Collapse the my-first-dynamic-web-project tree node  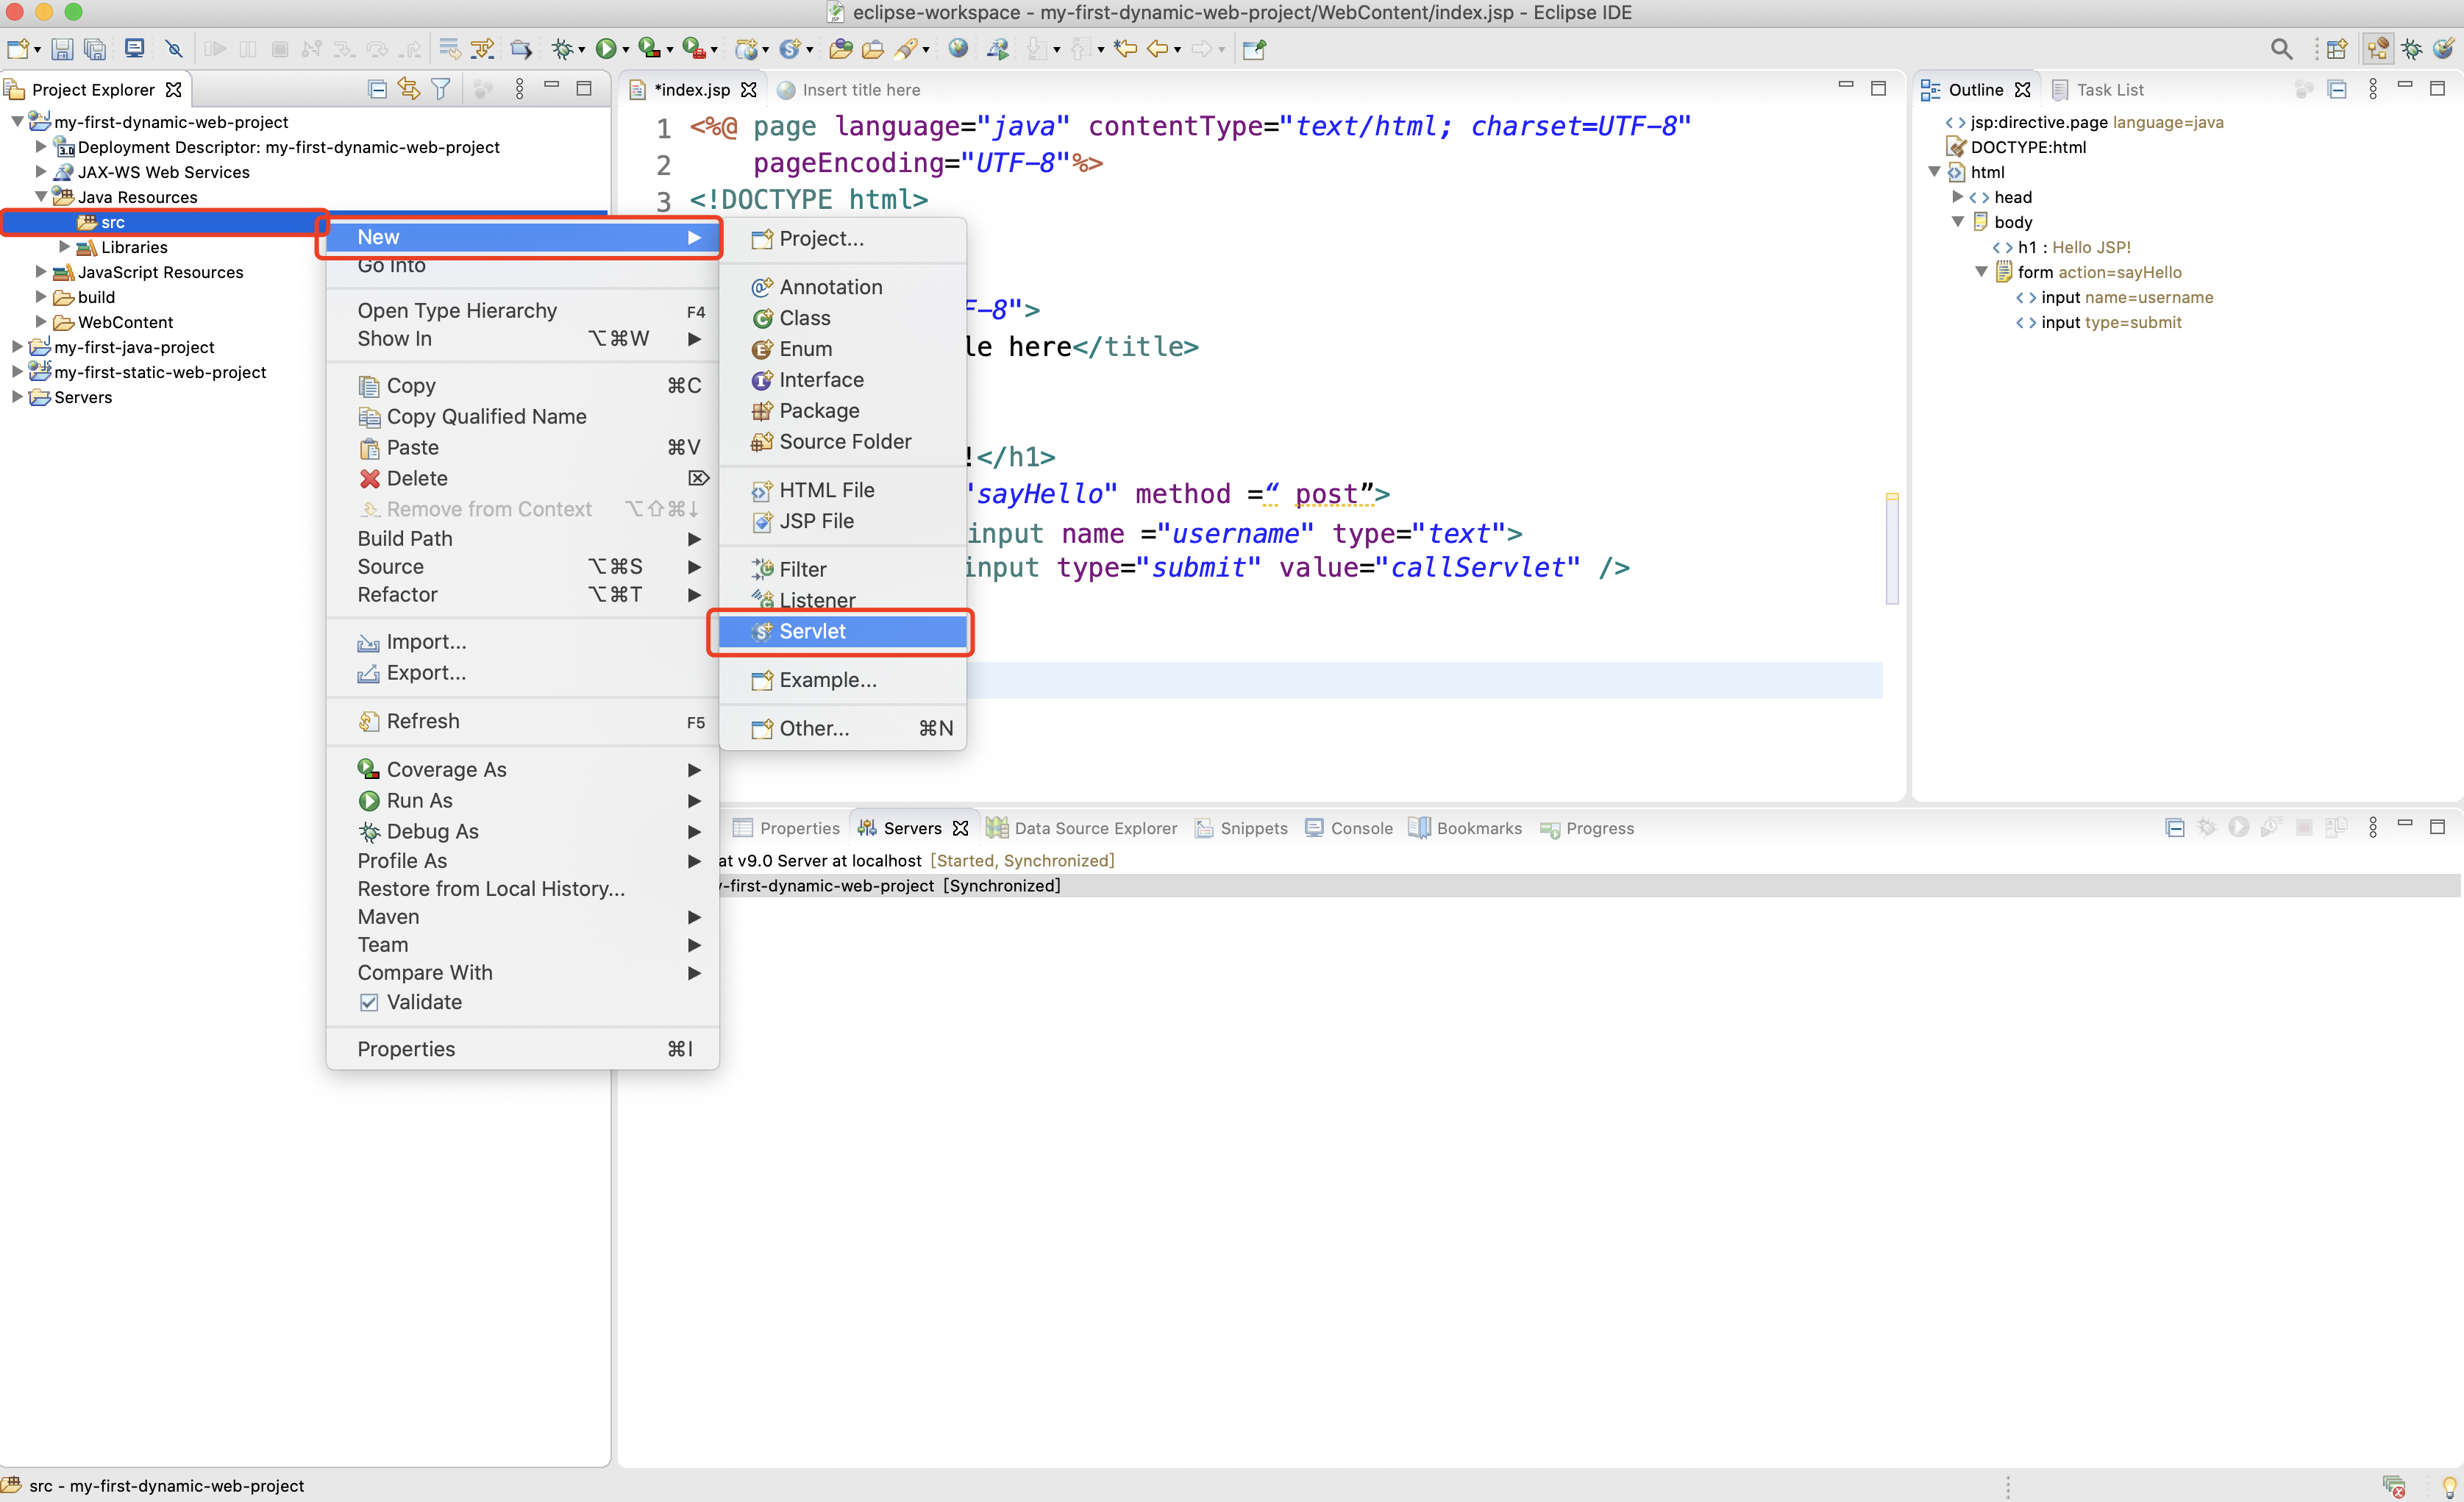17,122
